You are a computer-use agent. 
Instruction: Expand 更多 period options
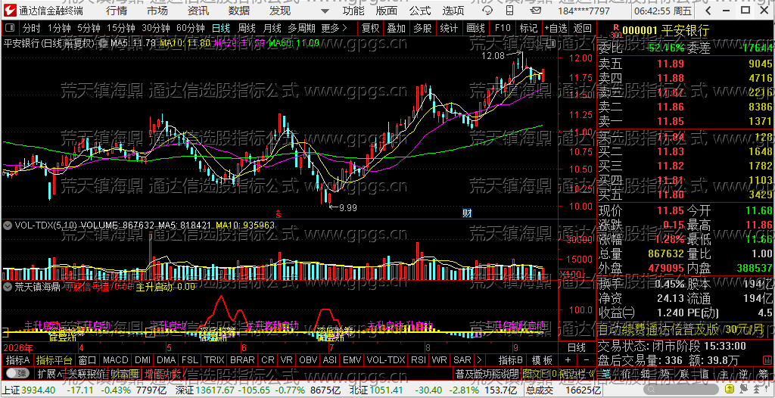point(334,28)
